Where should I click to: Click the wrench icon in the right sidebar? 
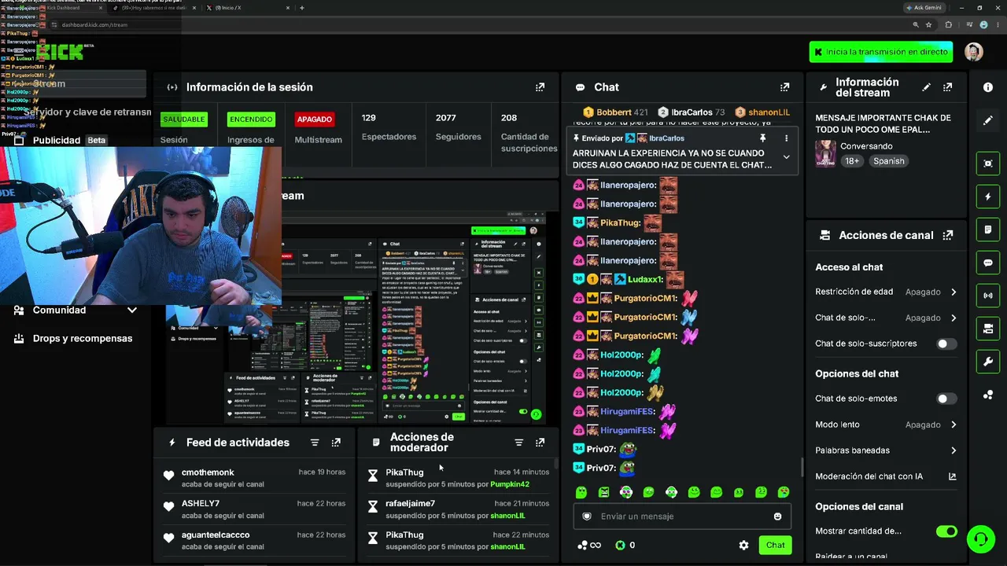click(988, 362)
